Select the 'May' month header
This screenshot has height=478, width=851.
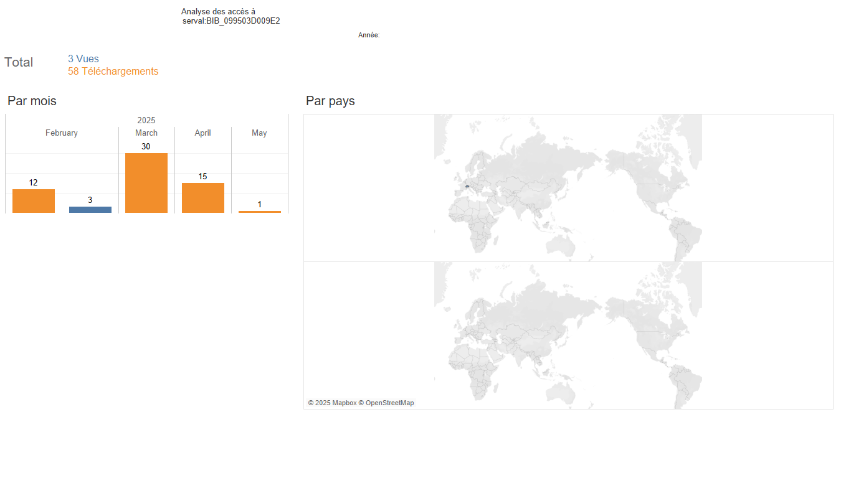[259, 133]
